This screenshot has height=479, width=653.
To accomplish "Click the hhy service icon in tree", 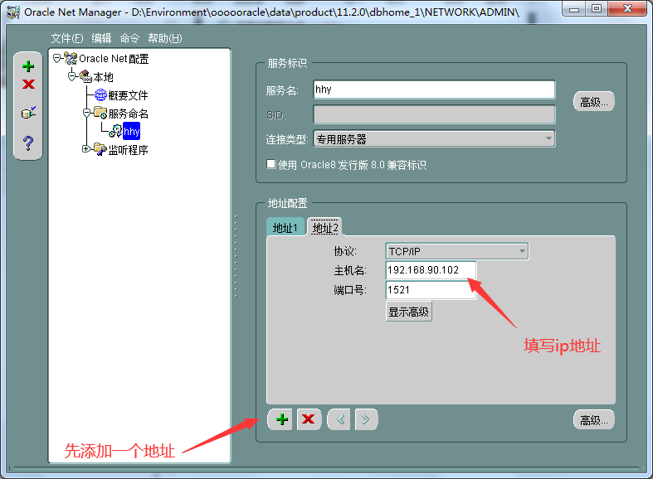I will tap(115, 131).
